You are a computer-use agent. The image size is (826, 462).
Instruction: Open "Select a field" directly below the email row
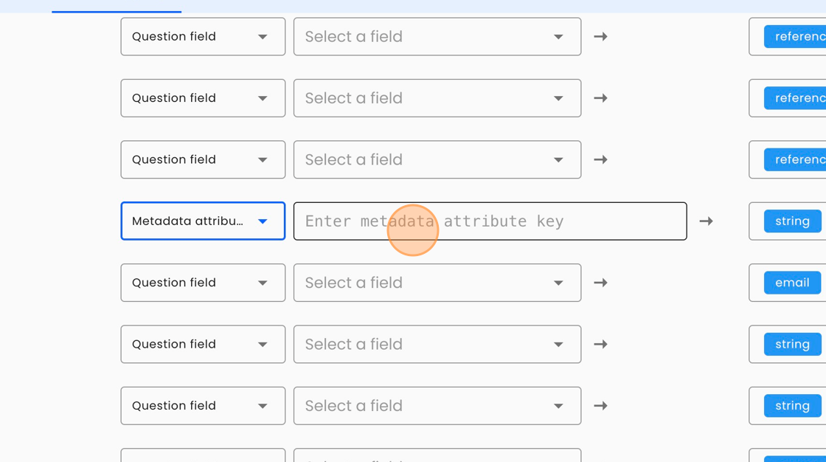(437, 344)
